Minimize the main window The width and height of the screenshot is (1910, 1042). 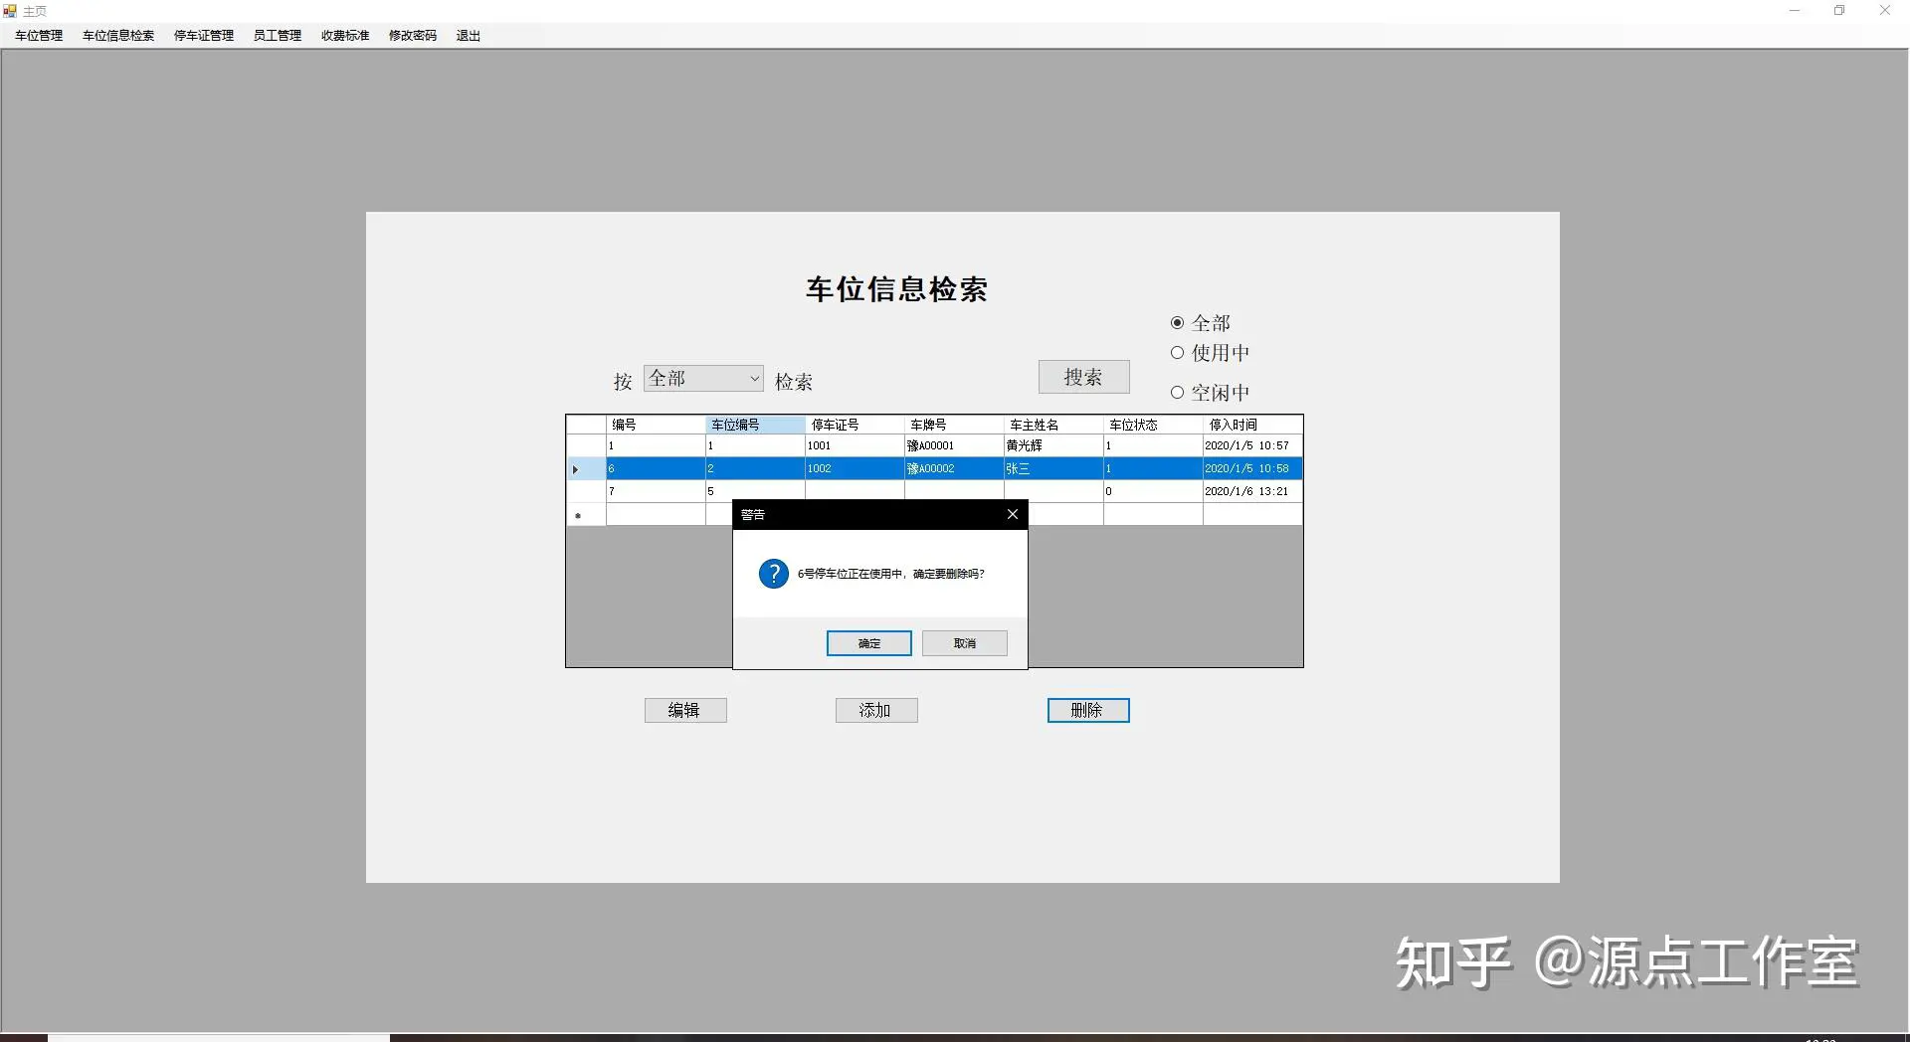click(1795, 11)
